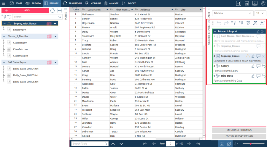This screenshot has width=267, height=147.
Task: Jump to the last row in table
Action: click(x=198, y=144)
